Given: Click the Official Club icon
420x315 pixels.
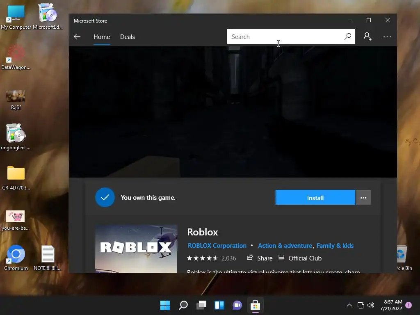Looking at the screenshot, I should pyautogui.click(x=281, y=258).
